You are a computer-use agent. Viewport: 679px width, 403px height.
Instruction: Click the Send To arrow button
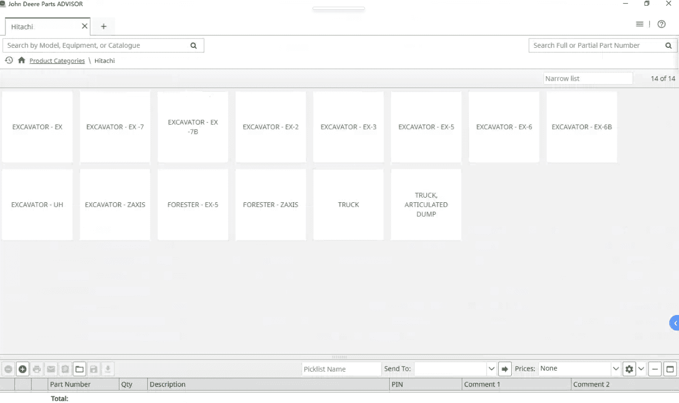[x=505, y=369]
